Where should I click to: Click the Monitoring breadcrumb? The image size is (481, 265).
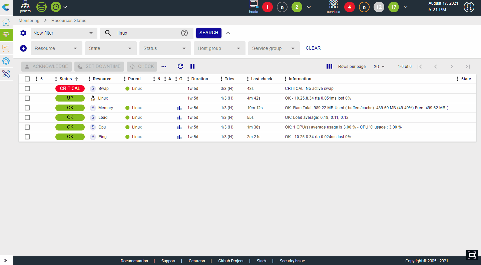(x=29, y=21)
